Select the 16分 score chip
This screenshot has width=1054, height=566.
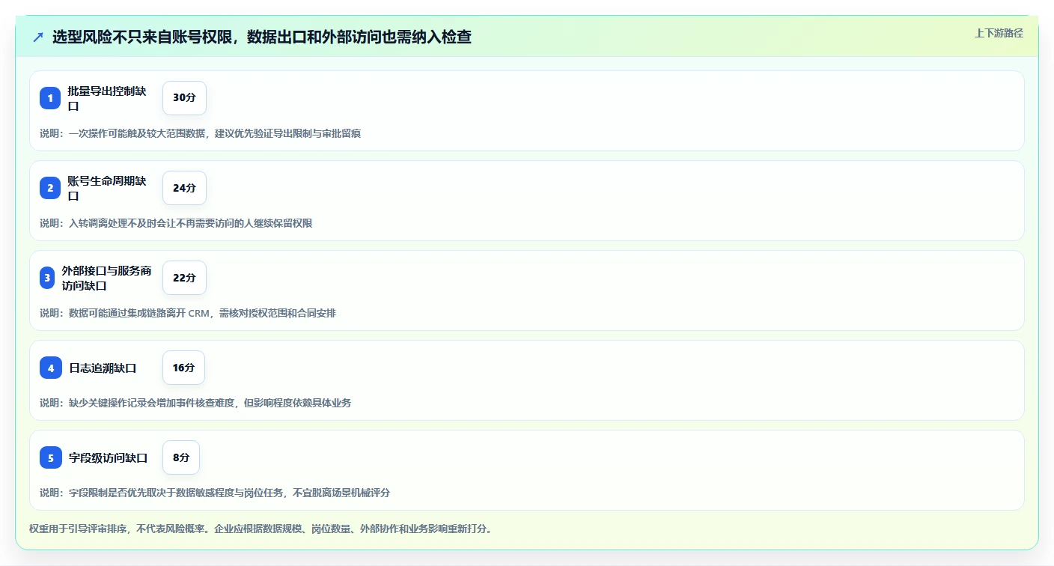[x=183, y=368]
